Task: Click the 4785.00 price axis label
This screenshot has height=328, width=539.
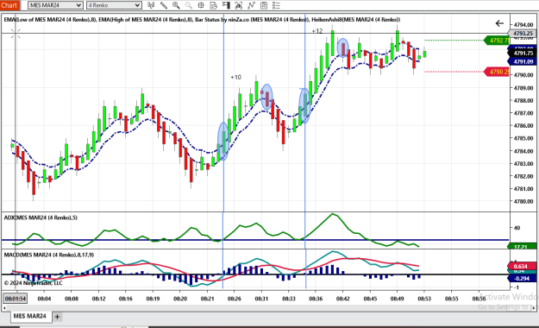Action: tap(523, 138)
